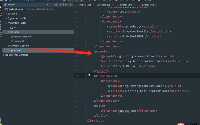
Task: Close the awbeci-utils editor tab
Action: pos(134,5)
